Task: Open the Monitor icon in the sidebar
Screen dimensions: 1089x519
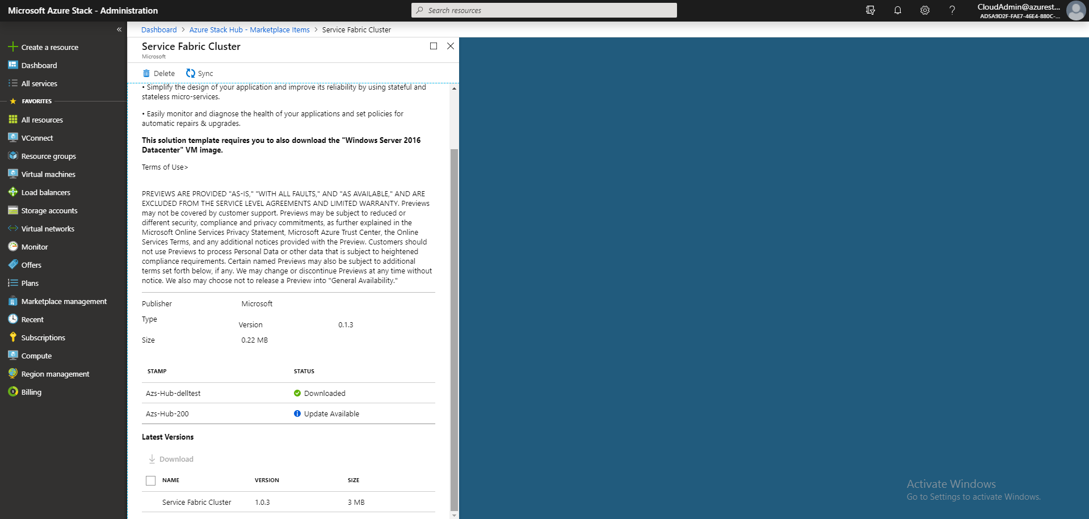Action: [13, 247]
